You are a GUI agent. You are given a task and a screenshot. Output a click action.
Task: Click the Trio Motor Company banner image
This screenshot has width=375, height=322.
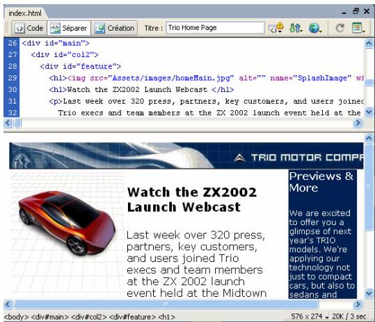(186, 155)
